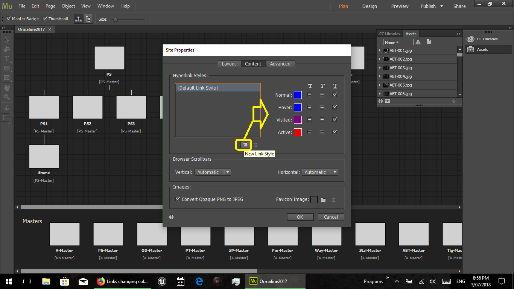Open the Vertical scrollbar dropdown
The height and width of the screenshot is (289, 514).
pyautogui.click(x=213, y=172)
